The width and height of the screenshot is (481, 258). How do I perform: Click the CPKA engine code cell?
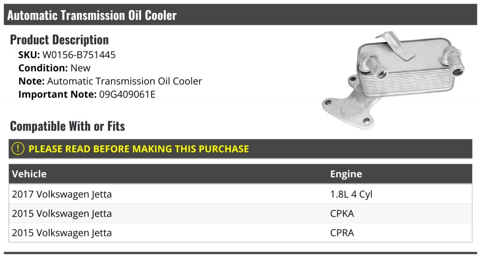[x=342, y=213]
